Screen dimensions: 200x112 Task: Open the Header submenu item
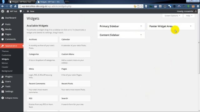tap(5, 67)
